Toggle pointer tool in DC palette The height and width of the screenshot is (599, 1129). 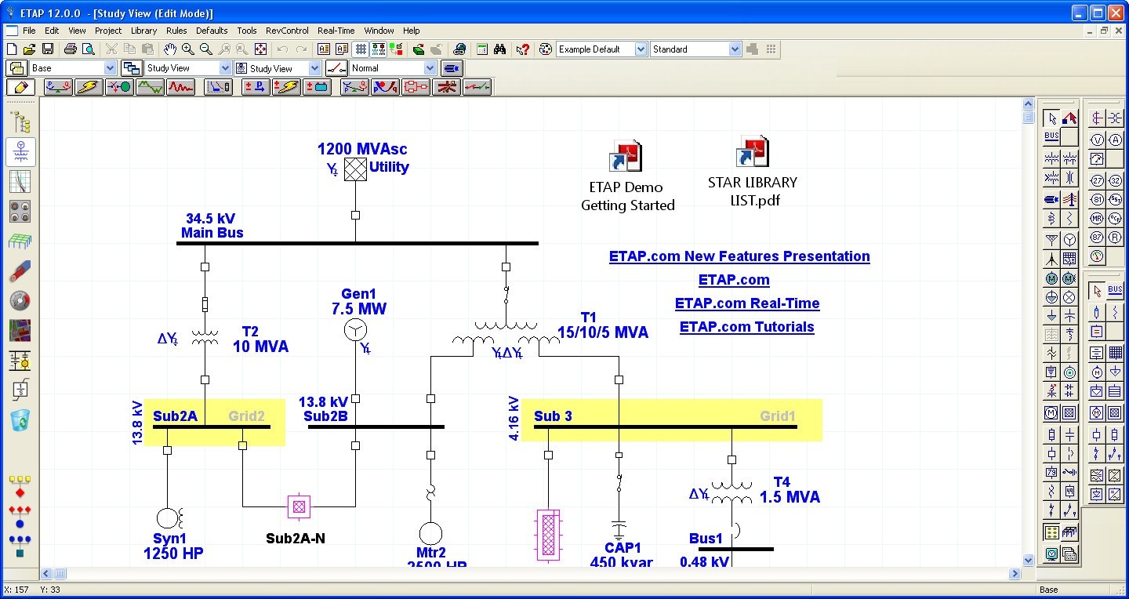tap(1097, 291)
